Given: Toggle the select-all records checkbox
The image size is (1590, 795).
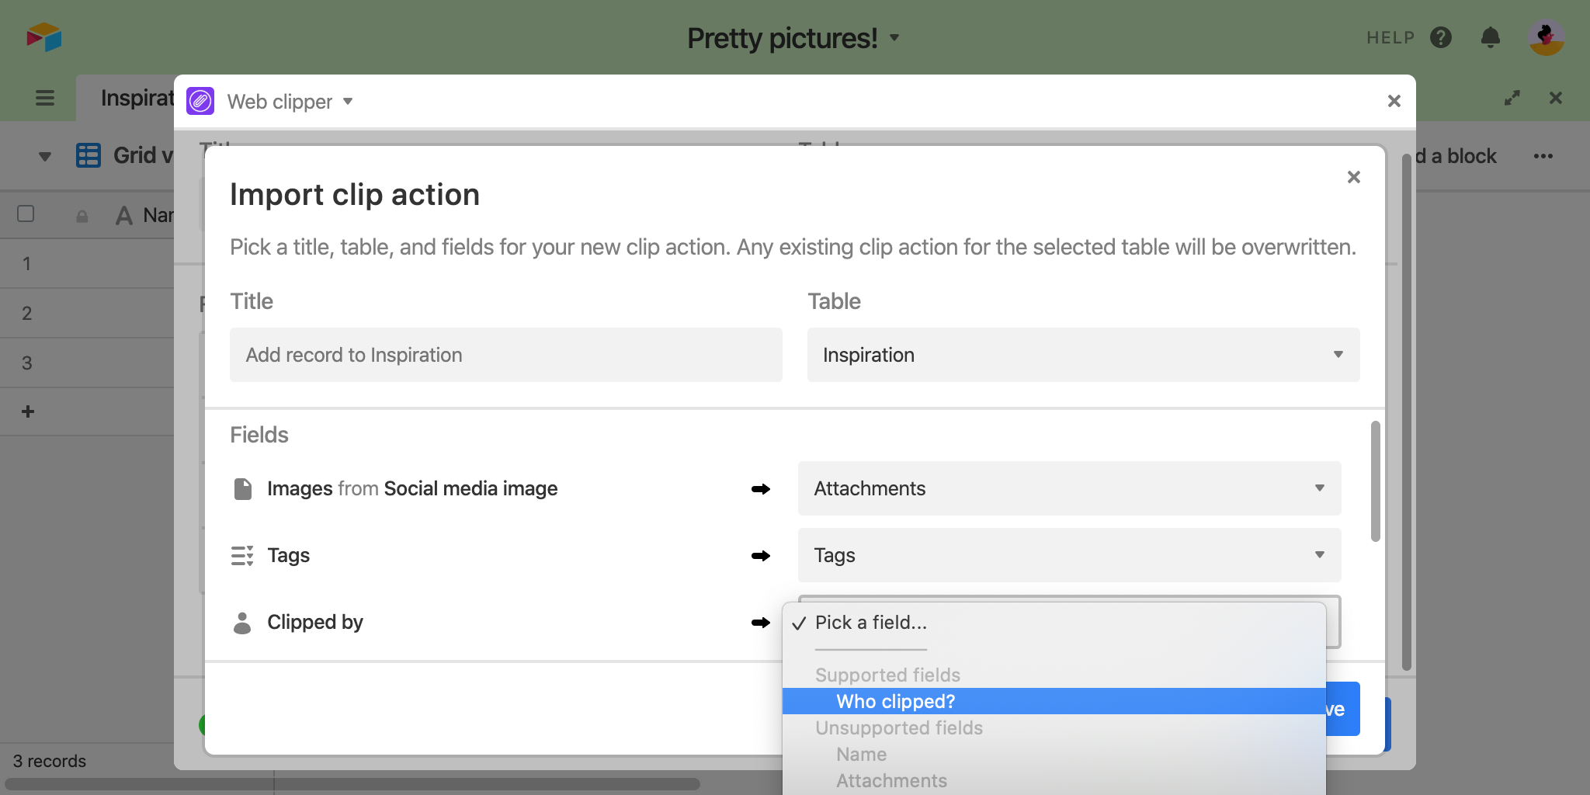Looking at the screenshot, I should (x=26, y=214).
